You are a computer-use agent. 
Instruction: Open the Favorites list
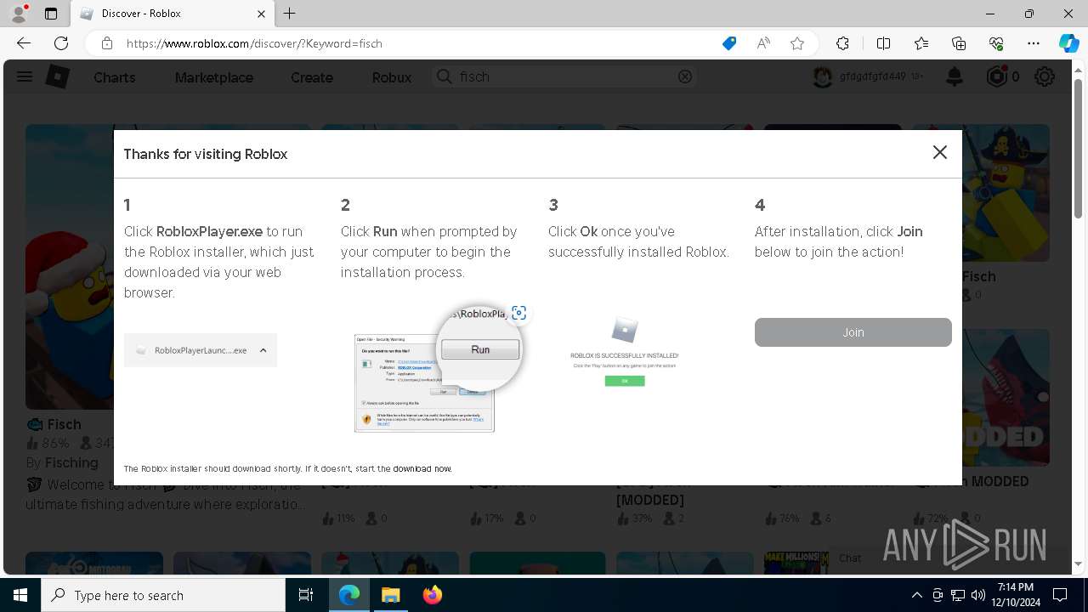click(921, 43)
